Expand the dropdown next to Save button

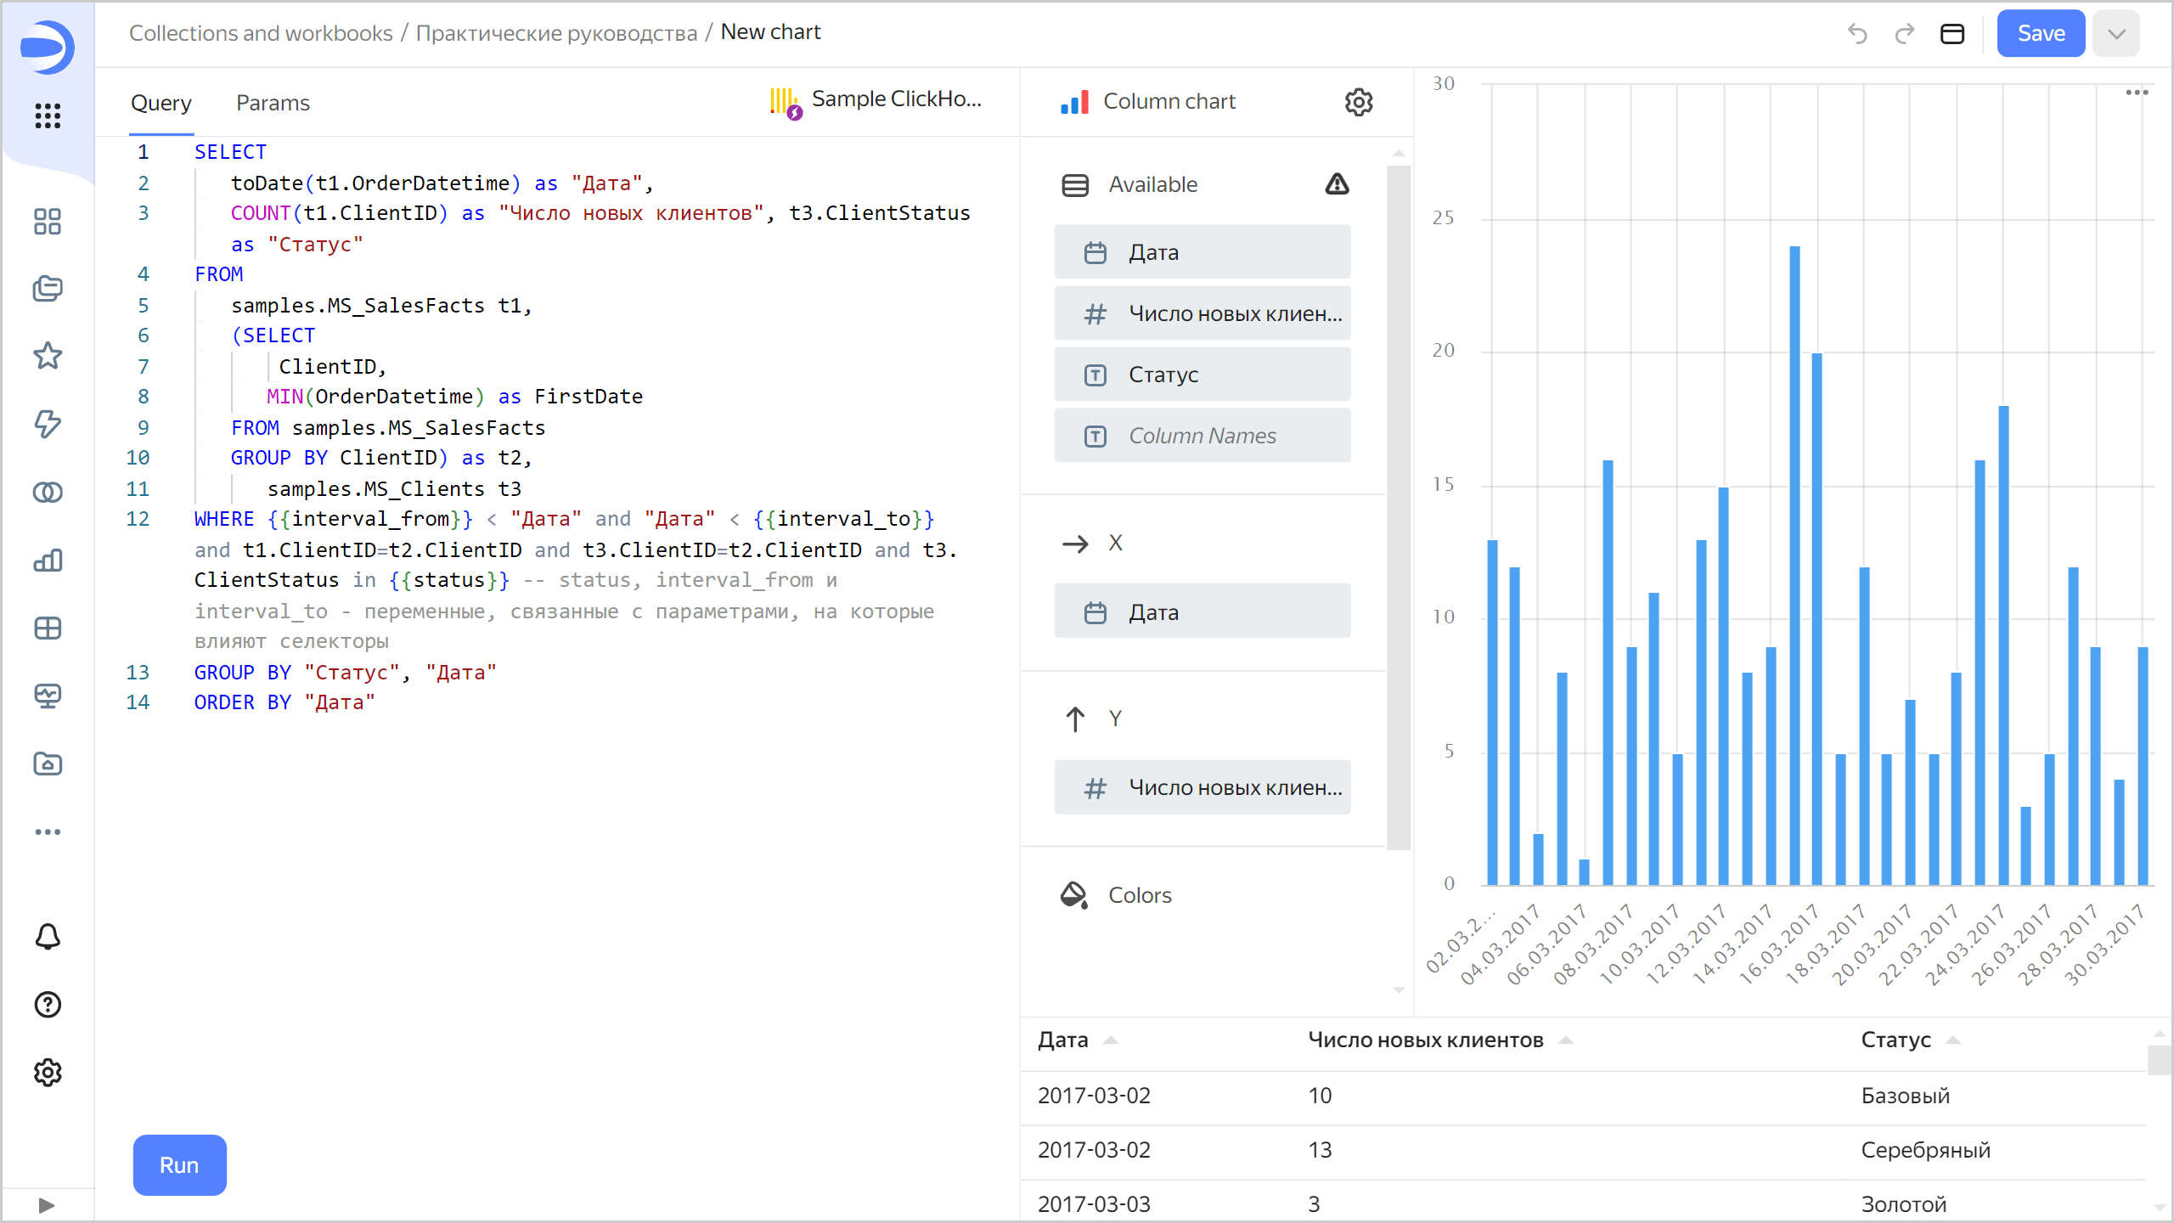point(2115,33)
